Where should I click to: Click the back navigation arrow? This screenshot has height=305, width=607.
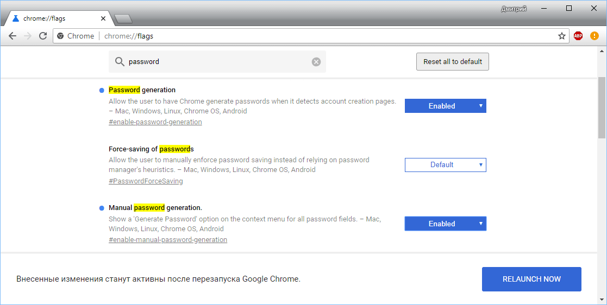click(12, 36)
